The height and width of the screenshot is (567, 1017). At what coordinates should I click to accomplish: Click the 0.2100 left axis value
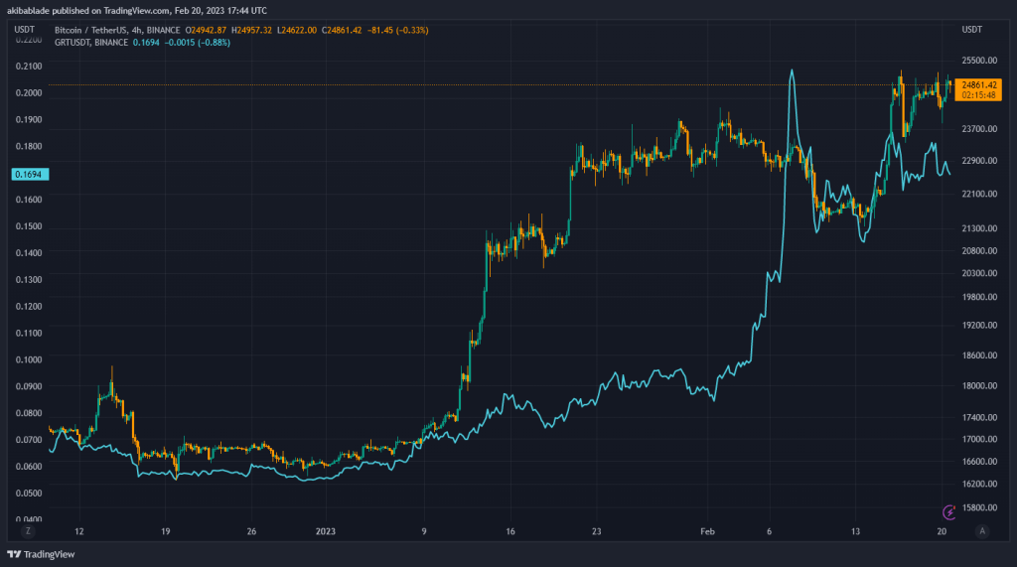tap(29, 67)
